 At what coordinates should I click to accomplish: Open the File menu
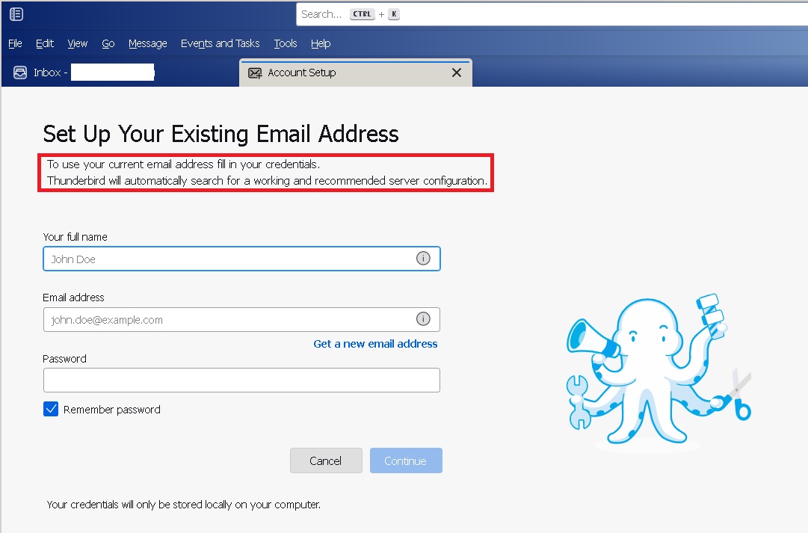[x=15, y=43]
